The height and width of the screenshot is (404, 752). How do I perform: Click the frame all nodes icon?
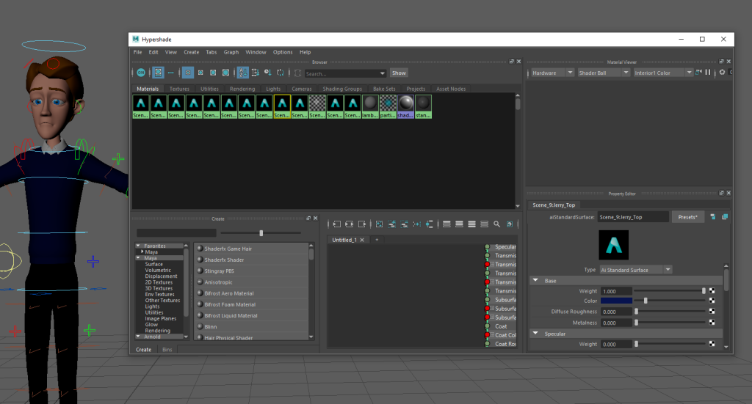[x=380, y=224]
